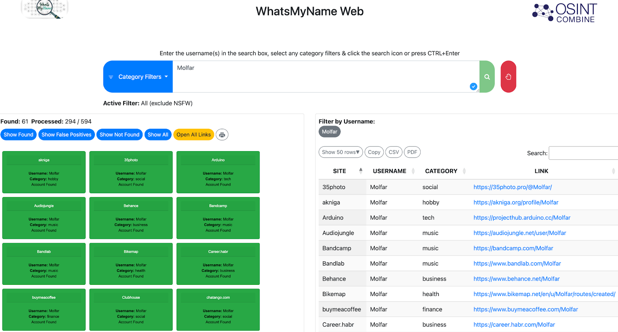Open the bikemap.net routes link
The image size is (618, 332).
[x=544, y=294]
